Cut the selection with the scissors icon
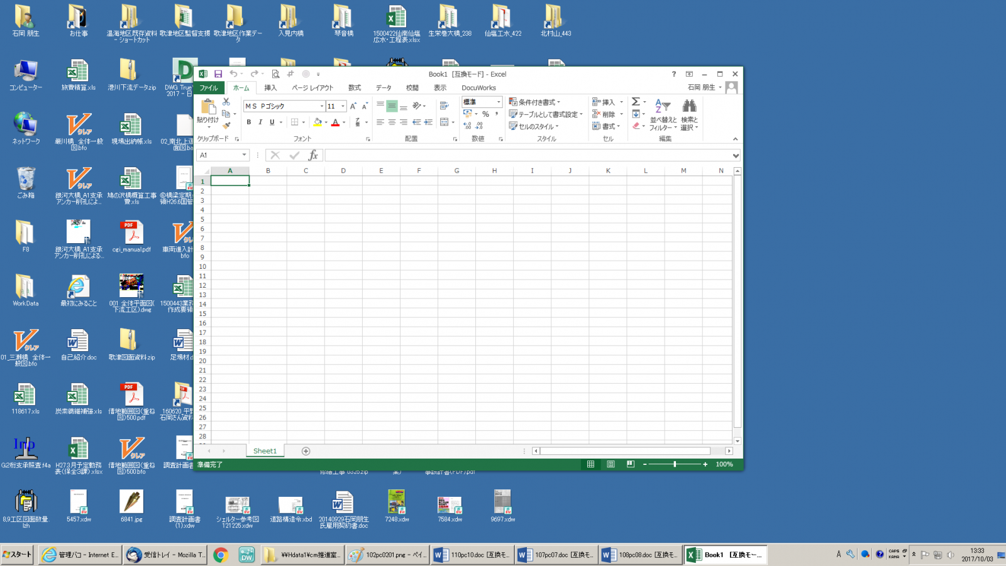This screenshot has height=566, width=1006. coord(226,102)
